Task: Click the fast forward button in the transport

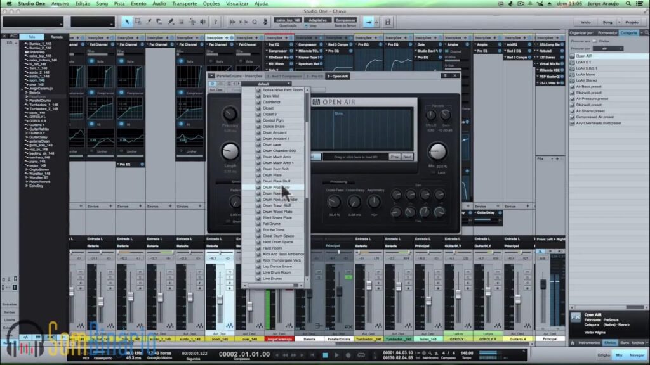Action: pos(295,355)
